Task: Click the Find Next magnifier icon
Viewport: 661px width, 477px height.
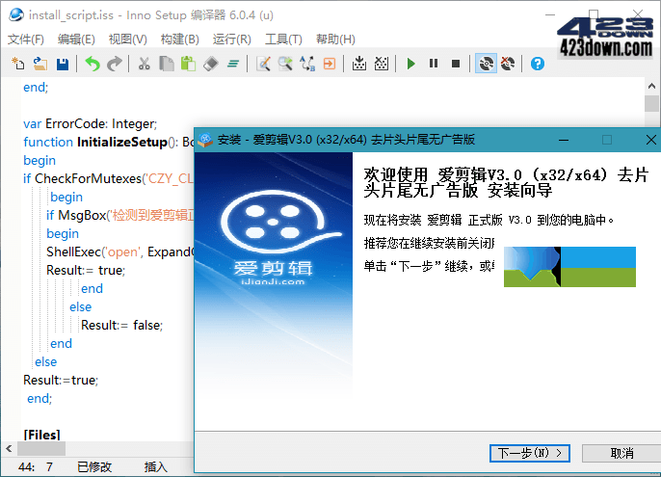Action: [285, 64]
